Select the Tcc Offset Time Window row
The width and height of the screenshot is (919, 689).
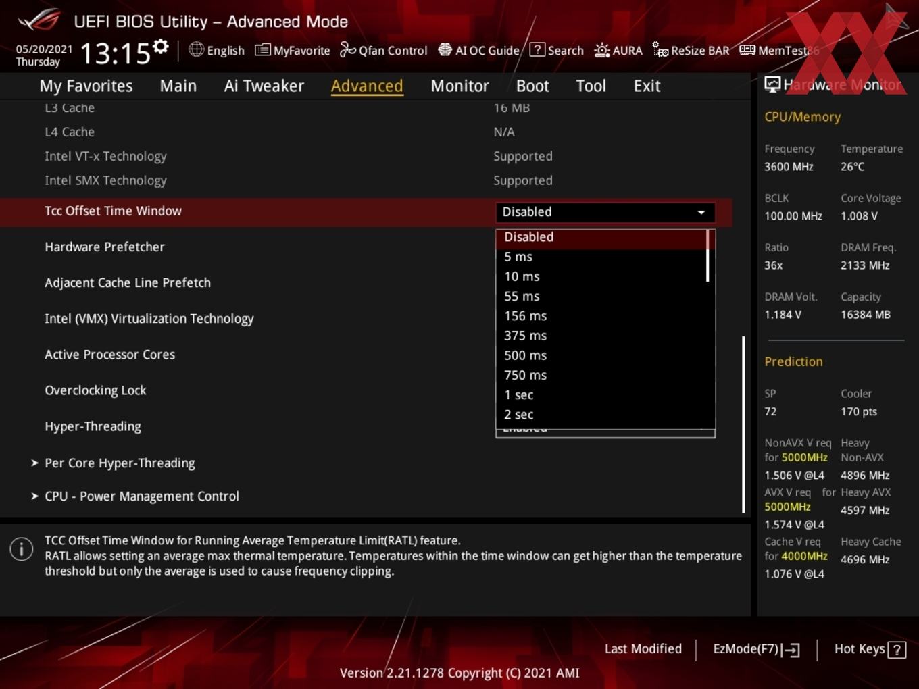click(366, 211)
